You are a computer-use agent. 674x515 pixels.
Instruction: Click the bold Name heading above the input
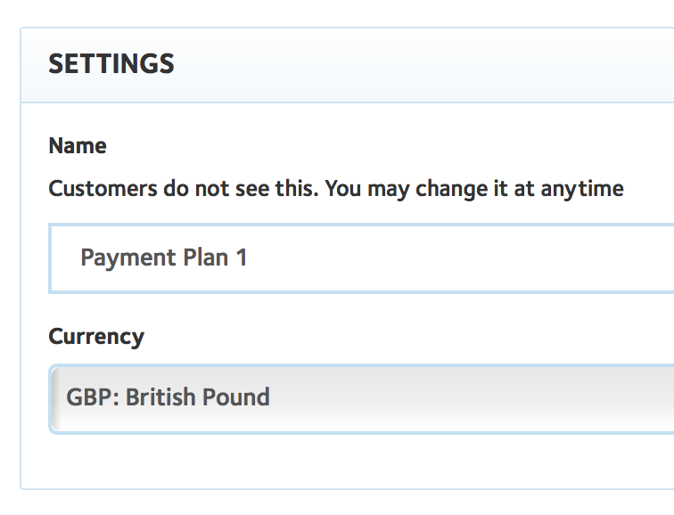[x=78, y=146]
